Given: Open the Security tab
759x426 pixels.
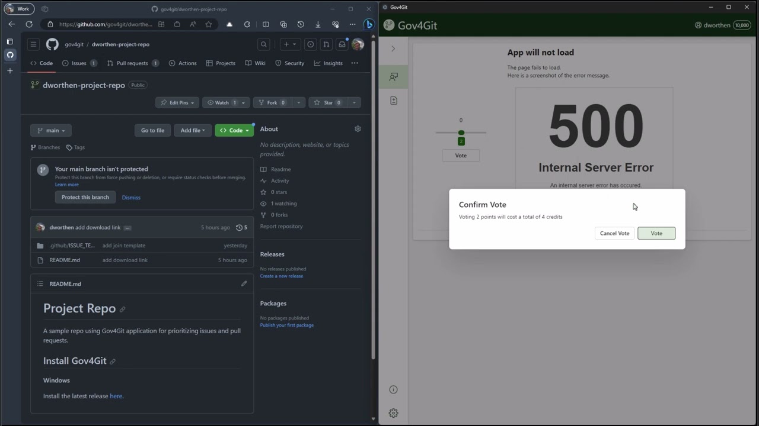Looking at the screenshot, I should click(289, 63).
